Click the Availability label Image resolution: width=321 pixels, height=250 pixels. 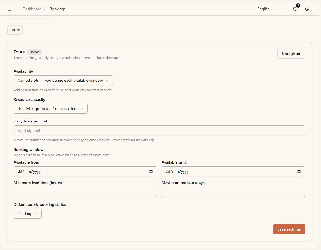click(x=23, y=71)
